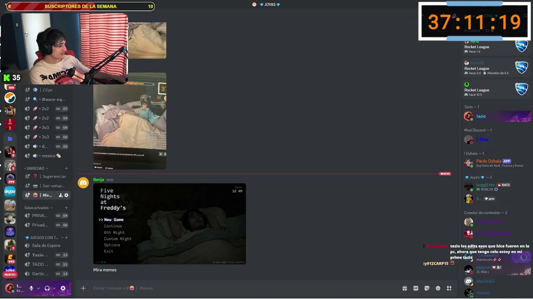Image resolution: width=533 pixels, height=299 pixels.
Task: Select the Memes channel in sidebar
Action: pyautogui.click(x=46, y=195)
